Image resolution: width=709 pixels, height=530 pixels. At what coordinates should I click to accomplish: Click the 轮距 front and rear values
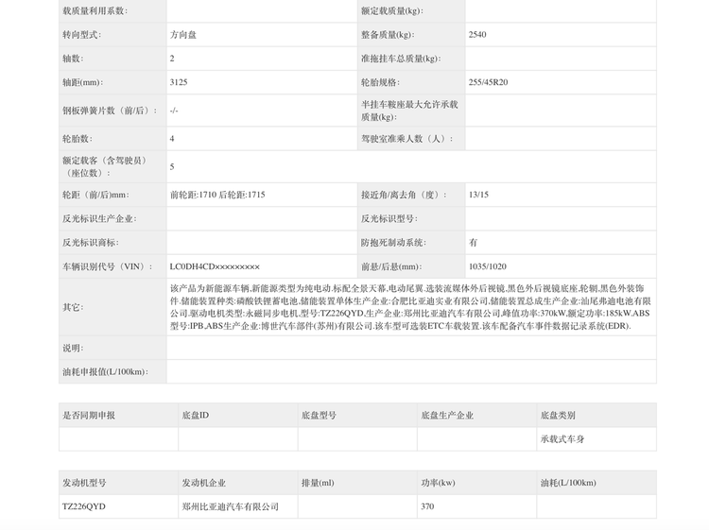217,195
